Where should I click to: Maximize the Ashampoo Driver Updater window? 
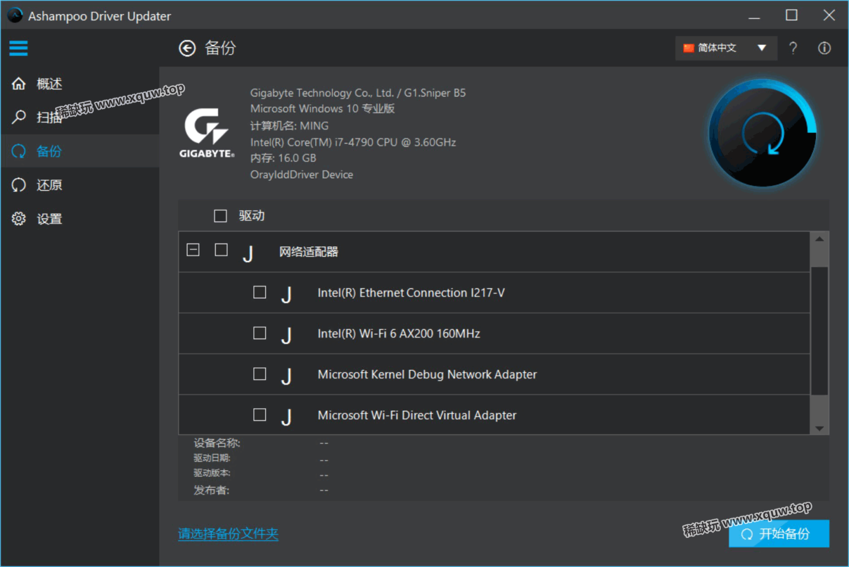click(792, 15)
